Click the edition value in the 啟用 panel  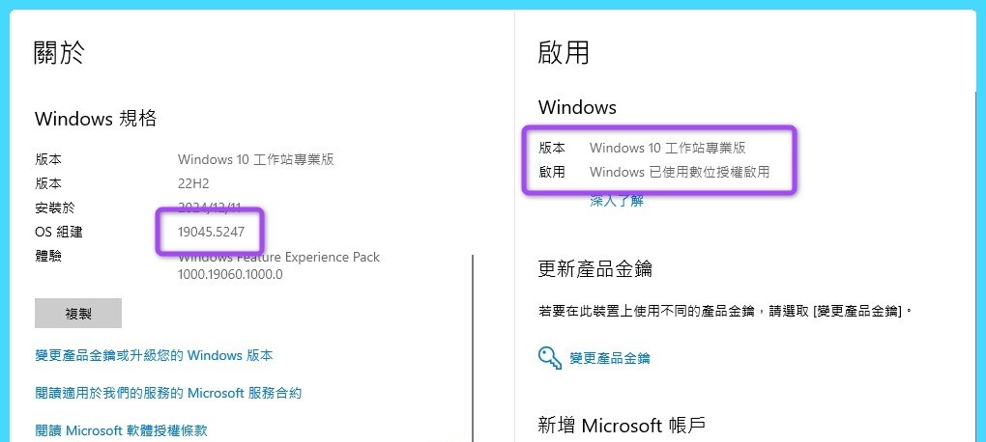pyautogui.click(x=667, y=148)
